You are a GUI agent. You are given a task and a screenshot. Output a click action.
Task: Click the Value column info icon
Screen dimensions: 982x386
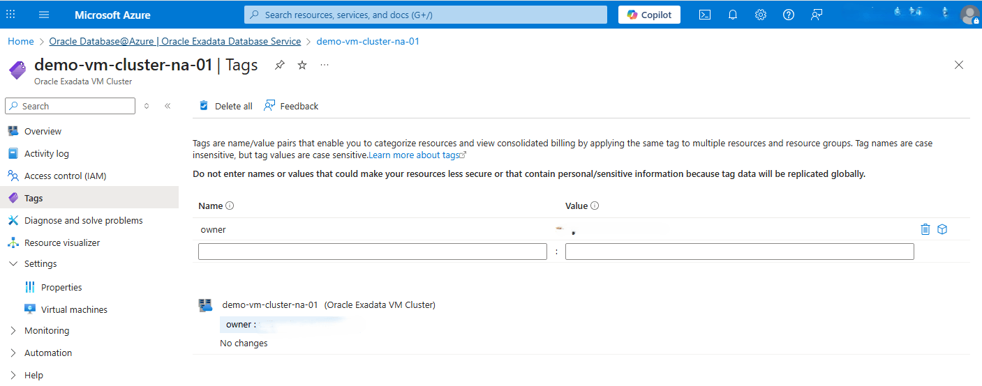(595, 206)
